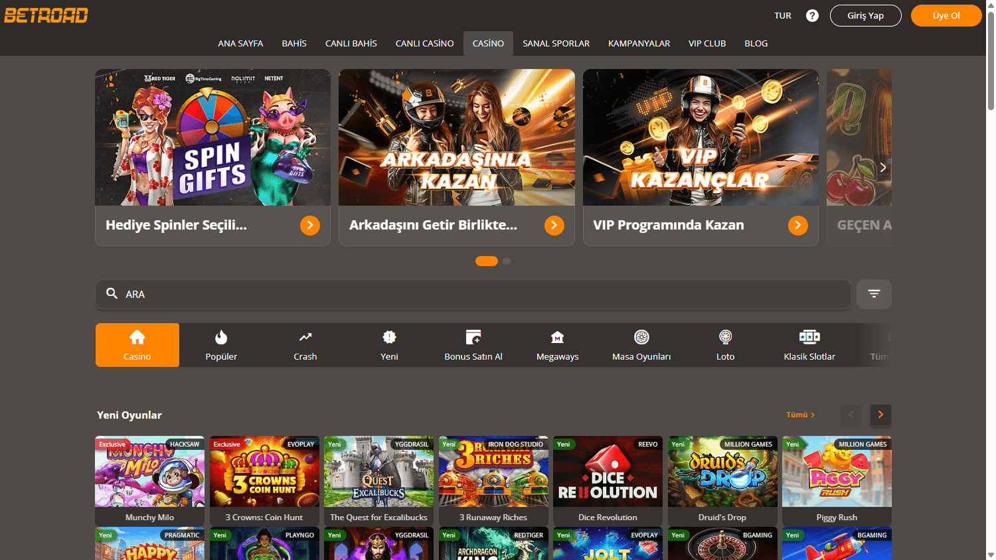Viewport: 996px width, 560px height.
Task: Select the second carousel indicator dot
Action: coord(507,261)
